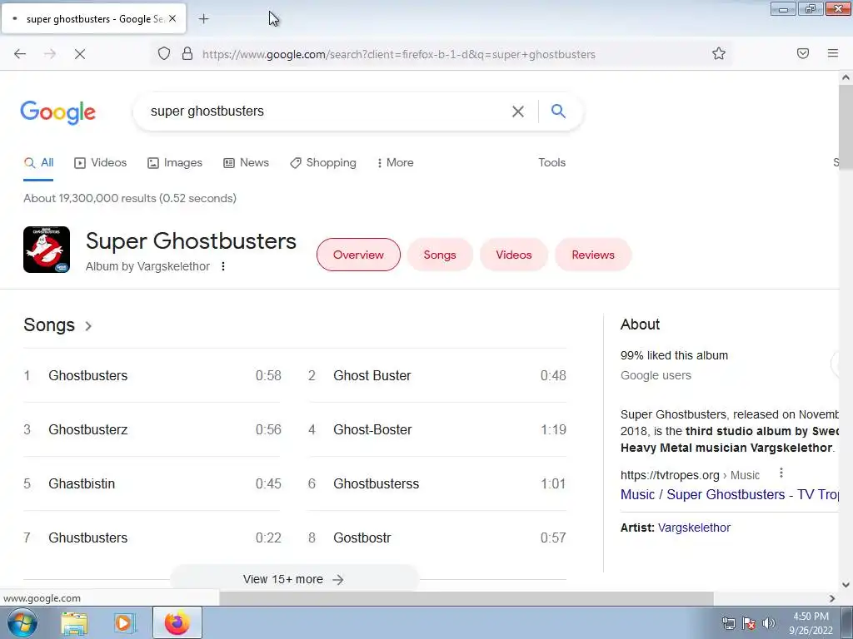
Task: Switch to the Images search tab
Action: point(175,162)
